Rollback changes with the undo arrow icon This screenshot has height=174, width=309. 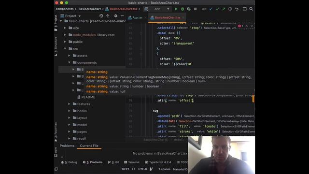pos(237,9)
